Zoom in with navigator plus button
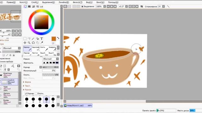The width and height of the screenshot is (202, 113). (17, 31)
